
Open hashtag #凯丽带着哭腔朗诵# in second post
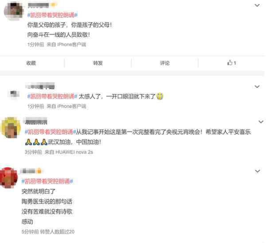coord(52,96)
